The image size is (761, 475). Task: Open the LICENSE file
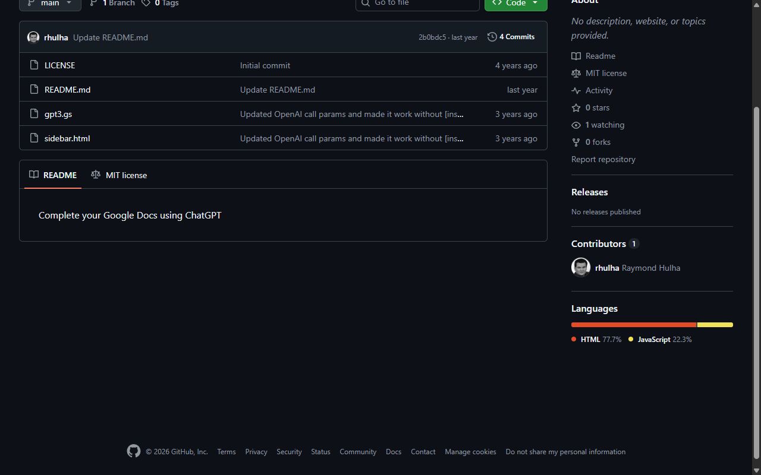[59, 65]
